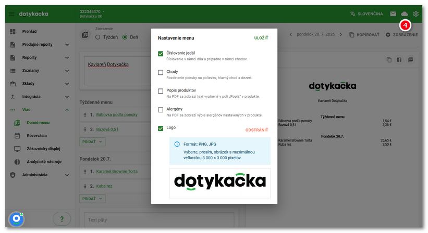Click the Sklady warehouse icon
This screenshot has height=233, width=428.
pos(13,84)
